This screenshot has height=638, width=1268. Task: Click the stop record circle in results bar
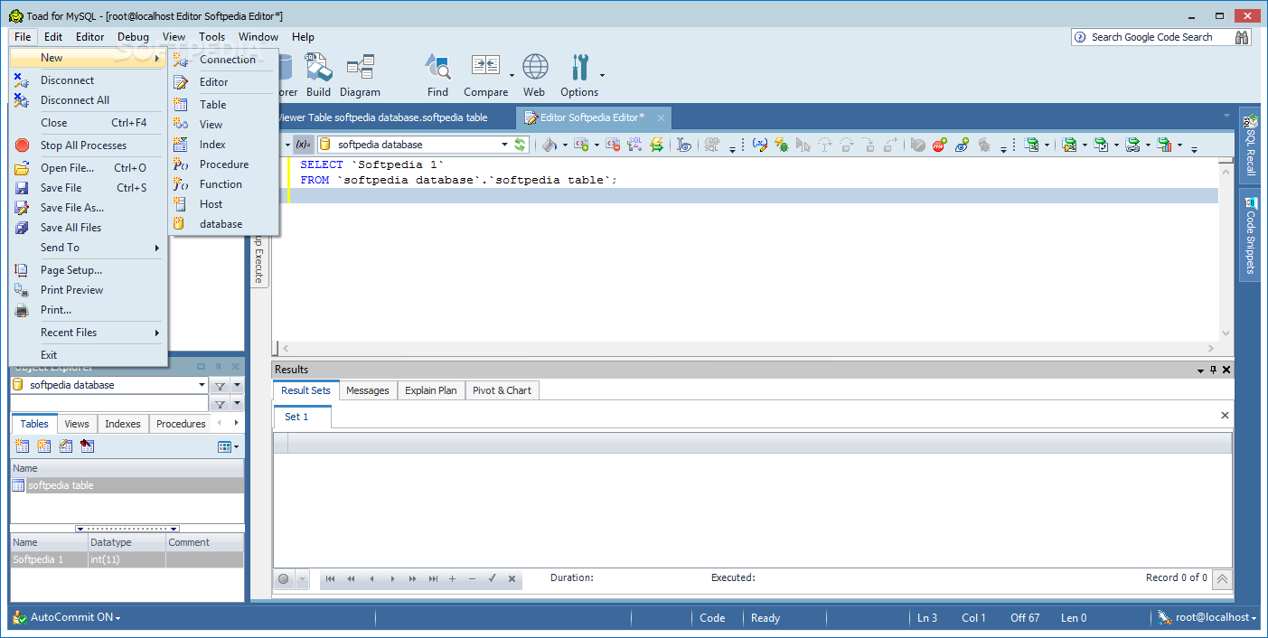284,579
